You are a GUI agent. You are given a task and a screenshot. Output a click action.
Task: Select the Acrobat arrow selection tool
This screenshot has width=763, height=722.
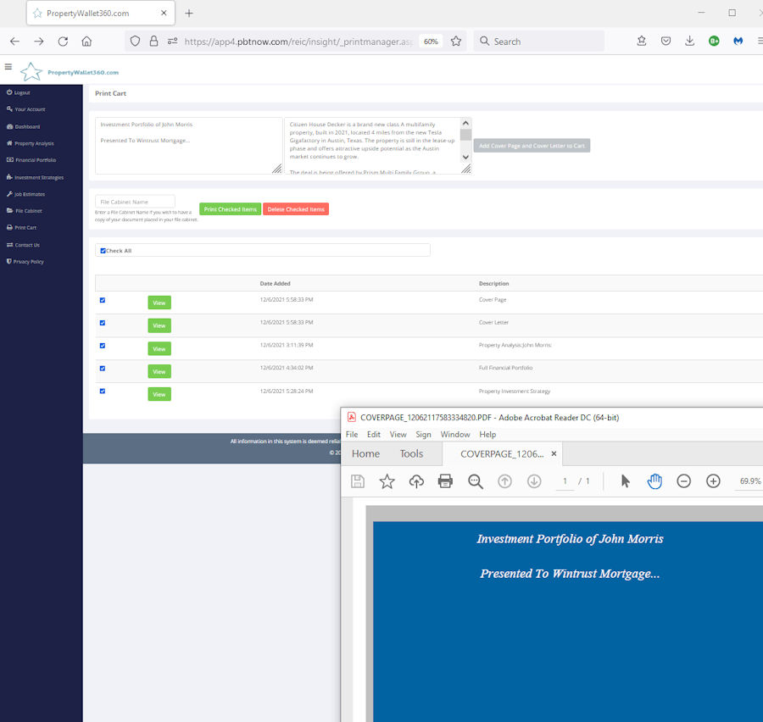click(x=626, y=481)
